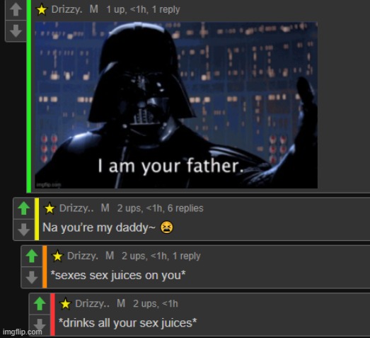
Task: Click the star icon beside top Drizzy.
Action: click(42, 10)
